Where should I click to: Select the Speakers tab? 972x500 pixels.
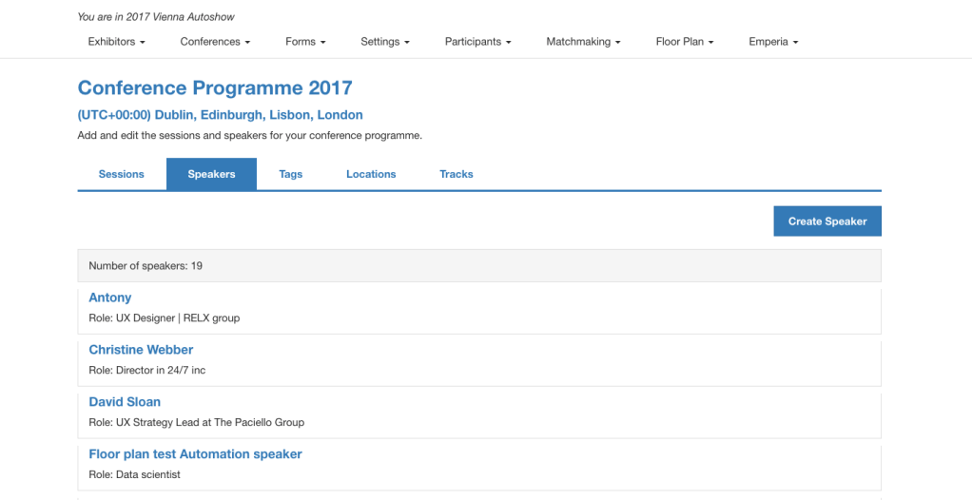click(211, 174)
